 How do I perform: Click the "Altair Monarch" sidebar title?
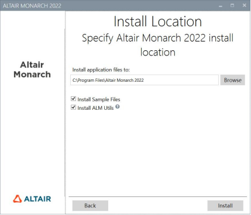[32, 70]
